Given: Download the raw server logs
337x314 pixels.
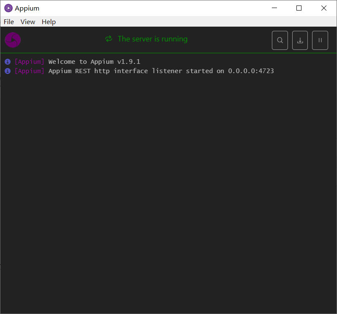Looking at the screenshot, I should pos(300,41).
